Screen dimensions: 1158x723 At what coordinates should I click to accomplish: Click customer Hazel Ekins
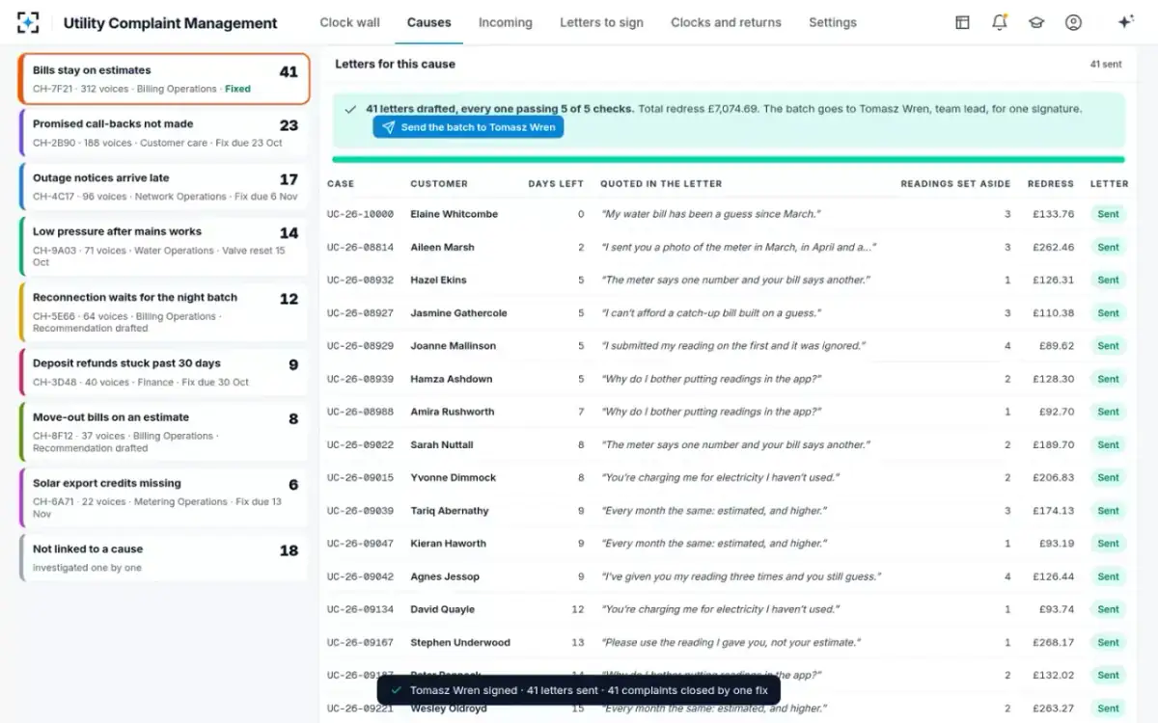click(438, 280)
